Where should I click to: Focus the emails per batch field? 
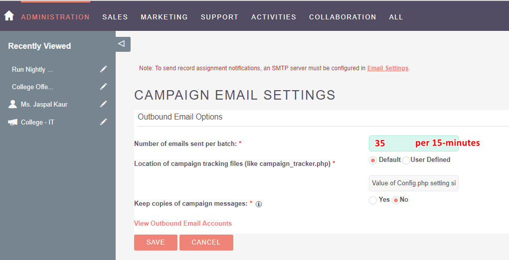pyautogui.click(x=414, y=143)
